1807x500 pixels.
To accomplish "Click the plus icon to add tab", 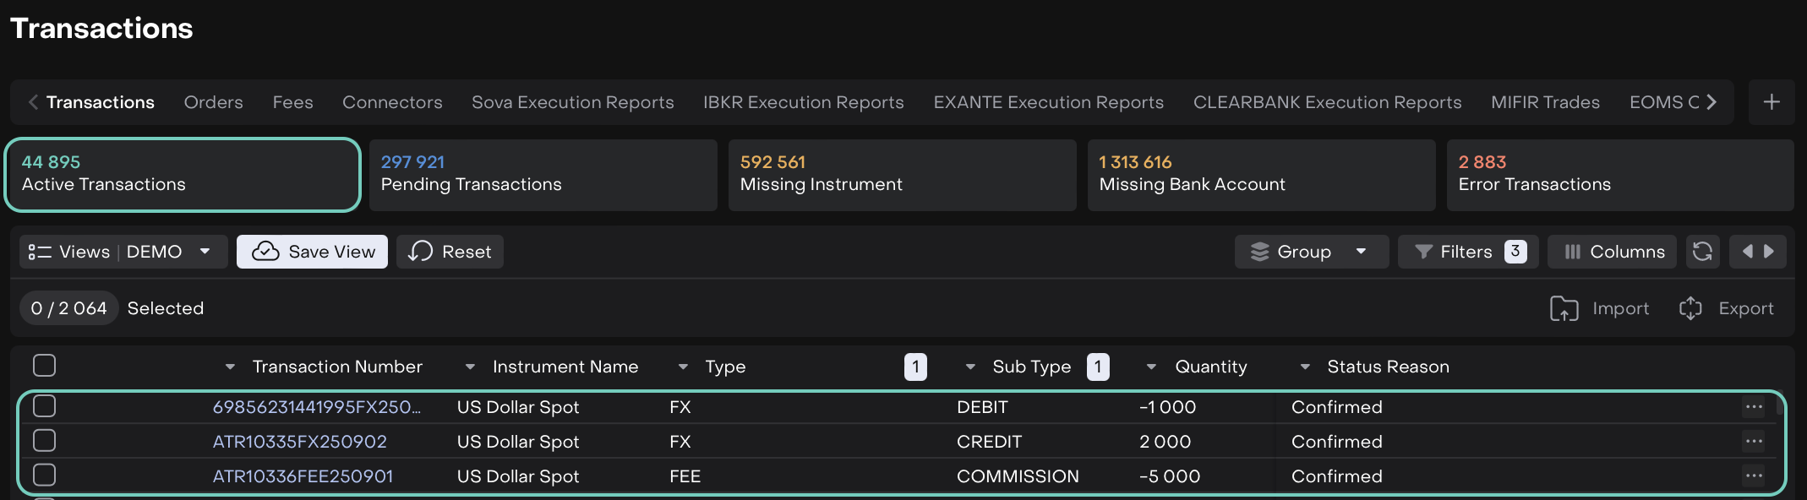I will point(1772,102).
